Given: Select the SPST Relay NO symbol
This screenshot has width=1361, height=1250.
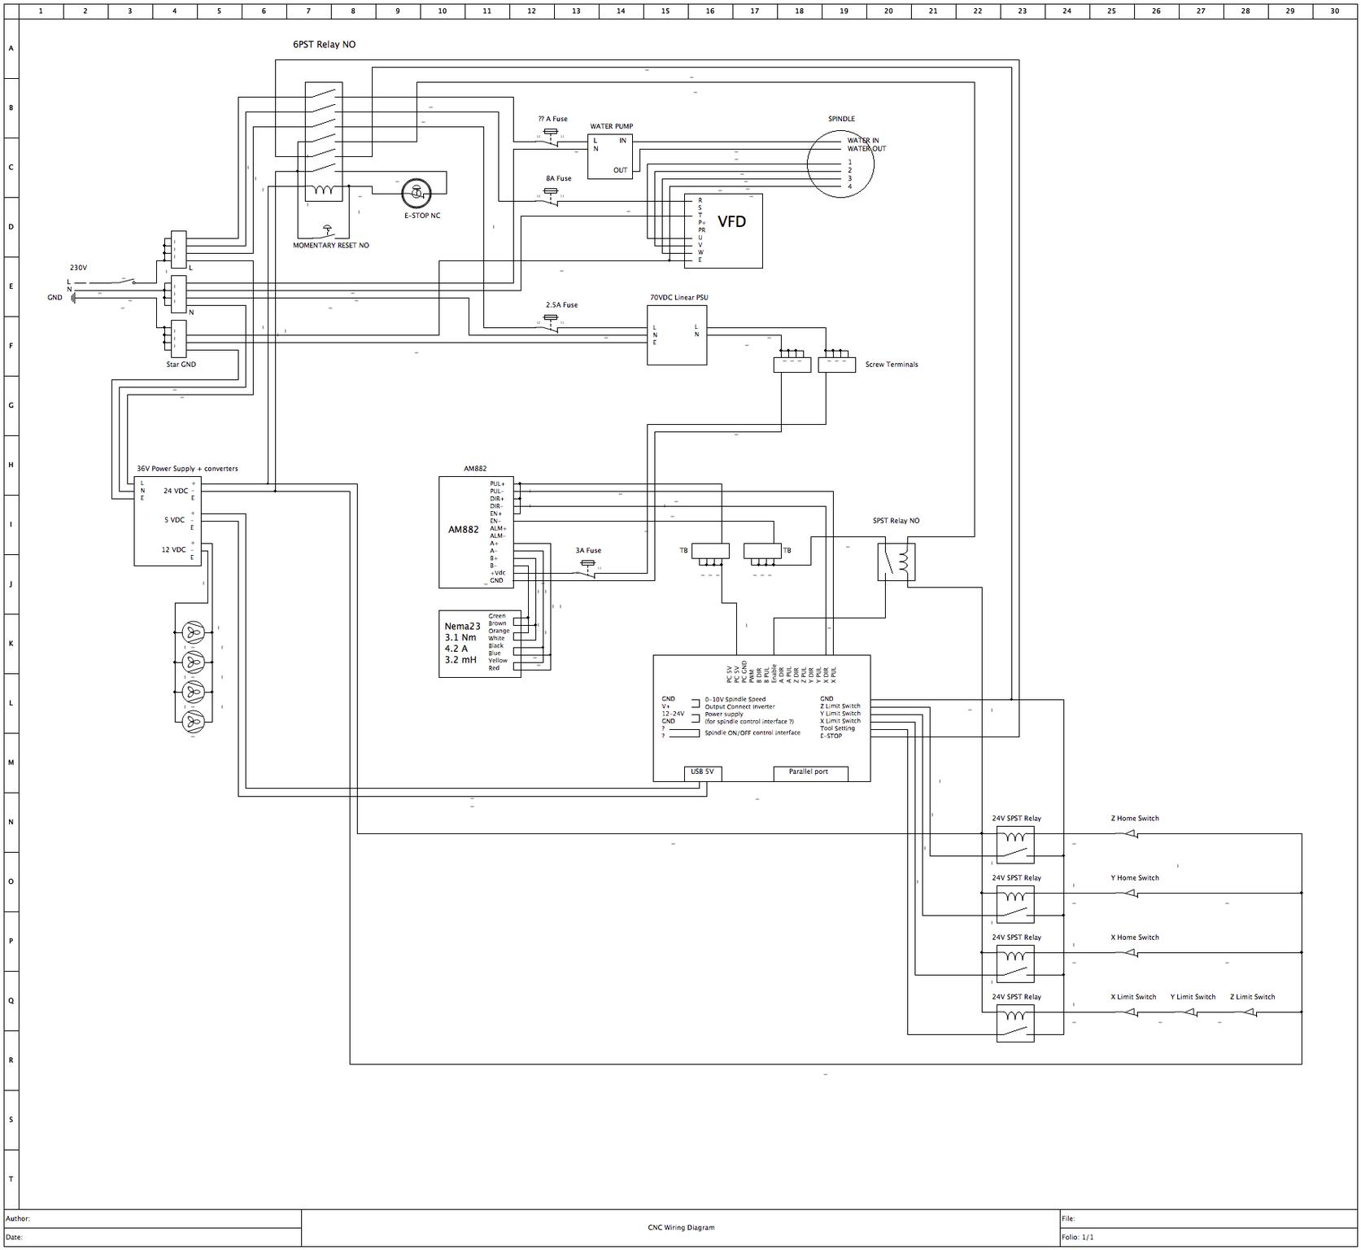Looking at the screenshot, I should click(896, 562).
